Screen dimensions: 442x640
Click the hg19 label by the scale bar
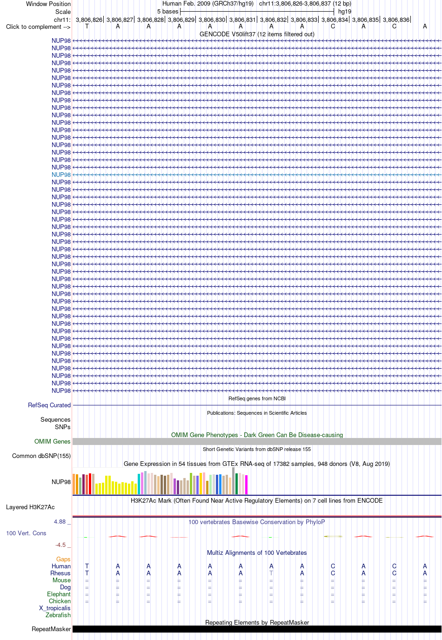345,12
